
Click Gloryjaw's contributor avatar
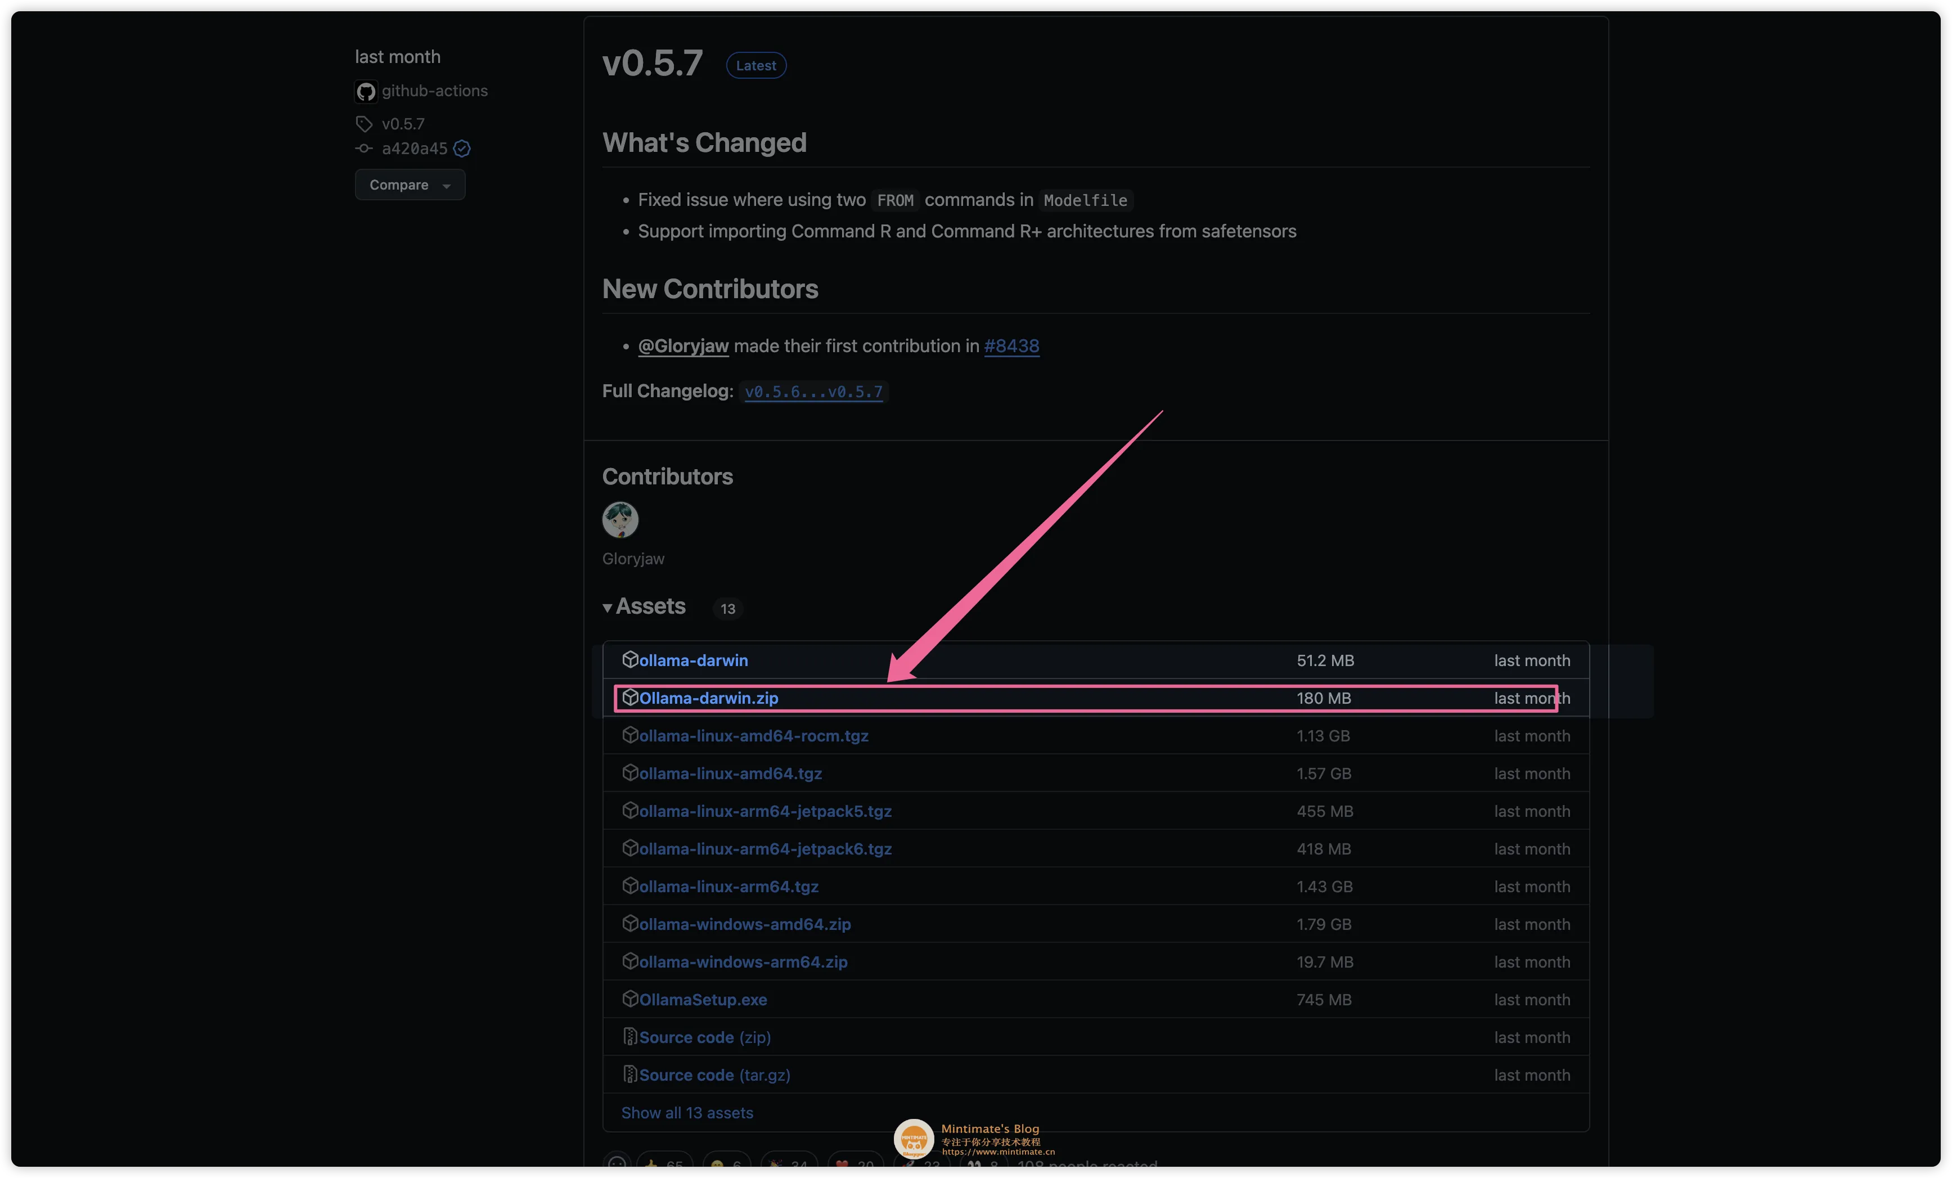(x=619, y=520)
